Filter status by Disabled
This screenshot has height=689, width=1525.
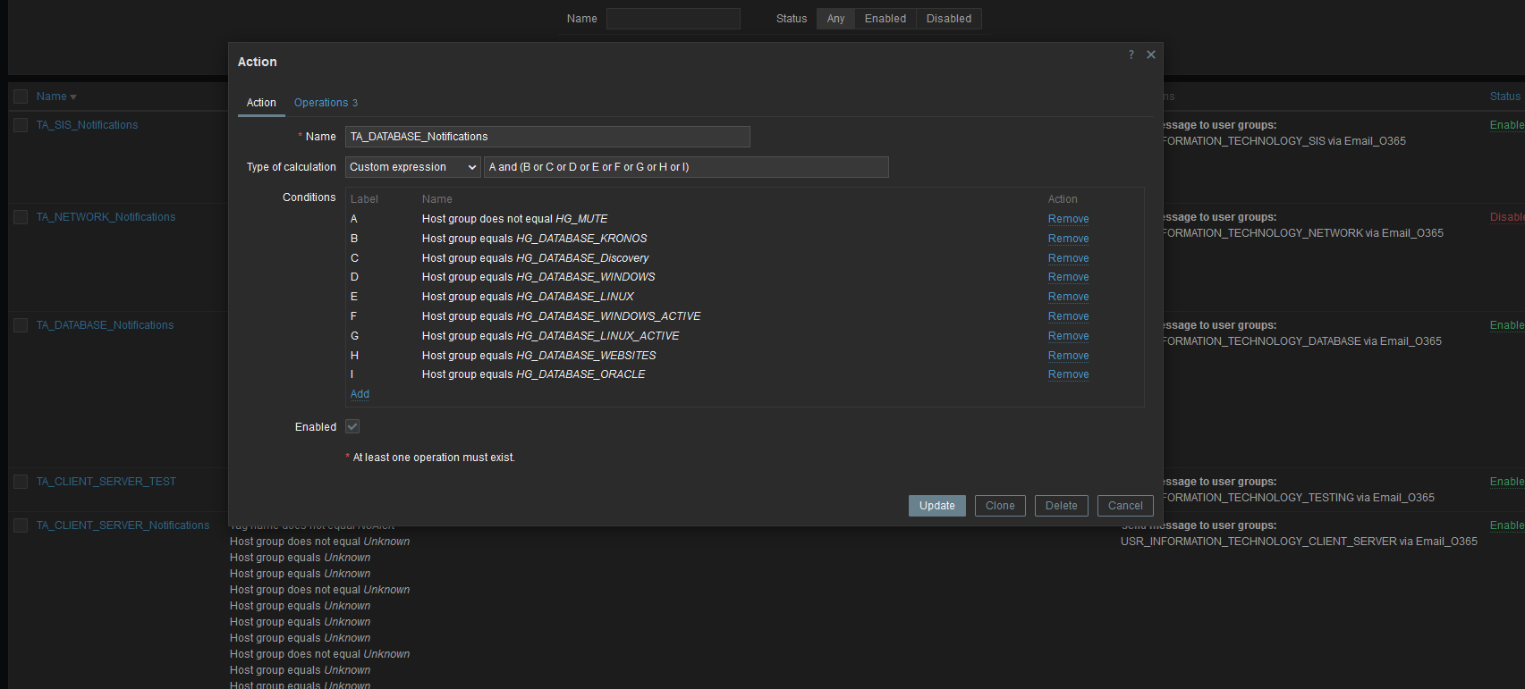(x=948, y=19)
